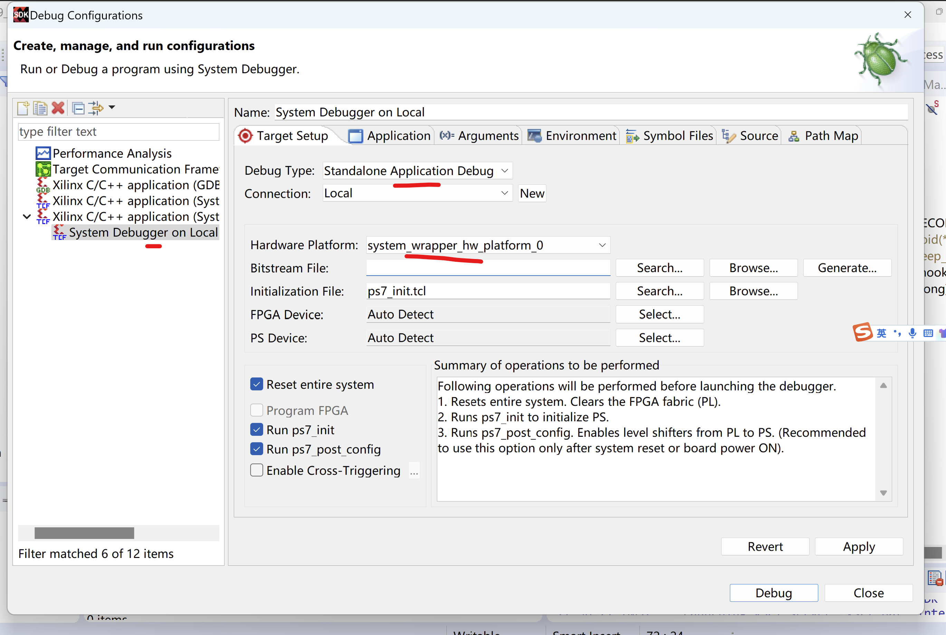Switch to the Arguments tab
Image resolution: width=946 pixels, height=635 pixels.
coord(479,136)
